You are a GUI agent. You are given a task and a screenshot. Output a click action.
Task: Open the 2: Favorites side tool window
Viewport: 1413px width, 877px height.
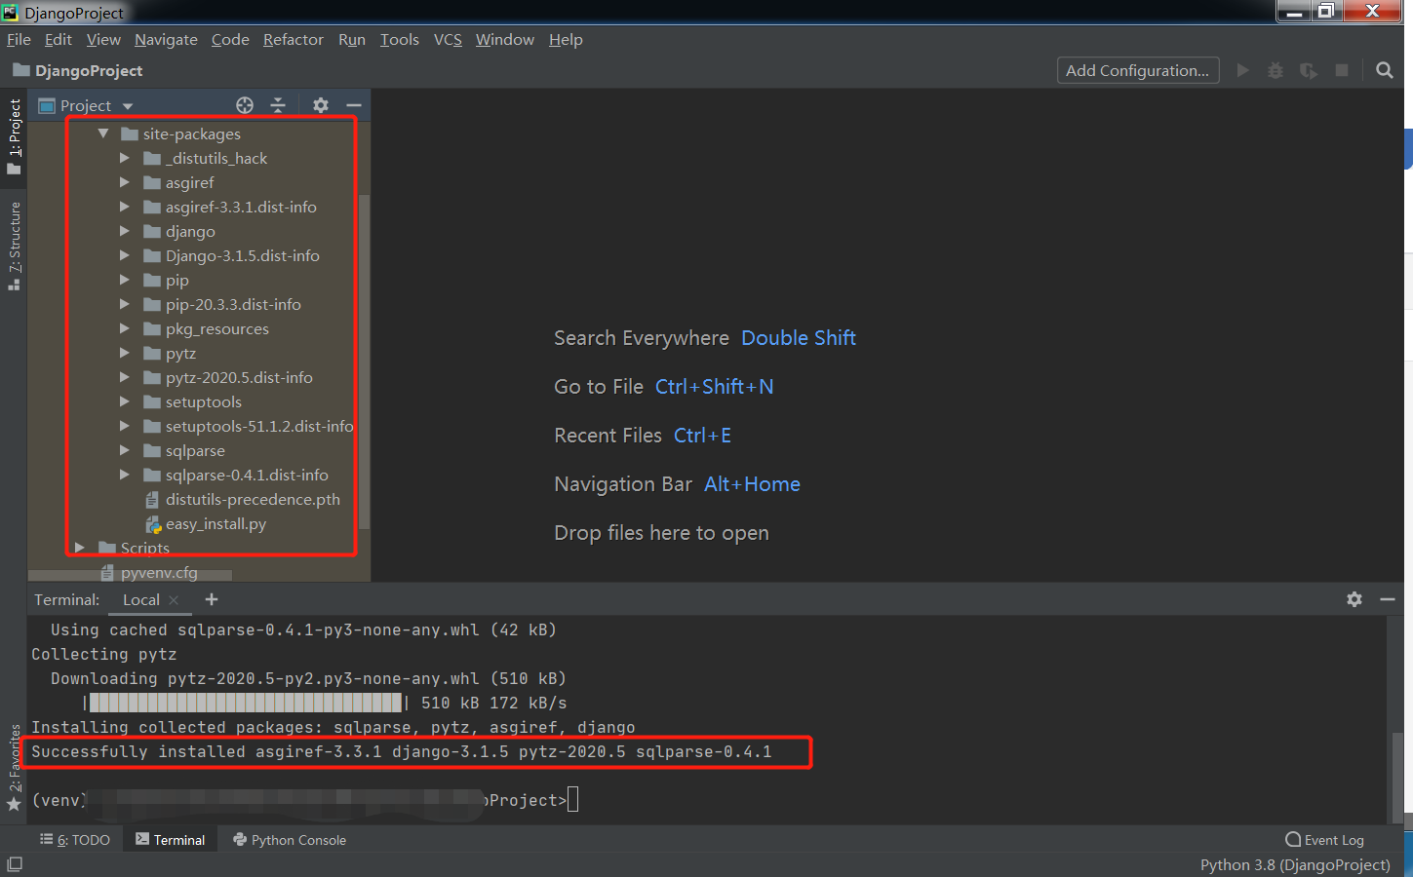click(x=14, y=768)
